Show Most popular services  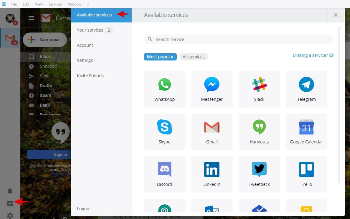(x=160, y=57)
